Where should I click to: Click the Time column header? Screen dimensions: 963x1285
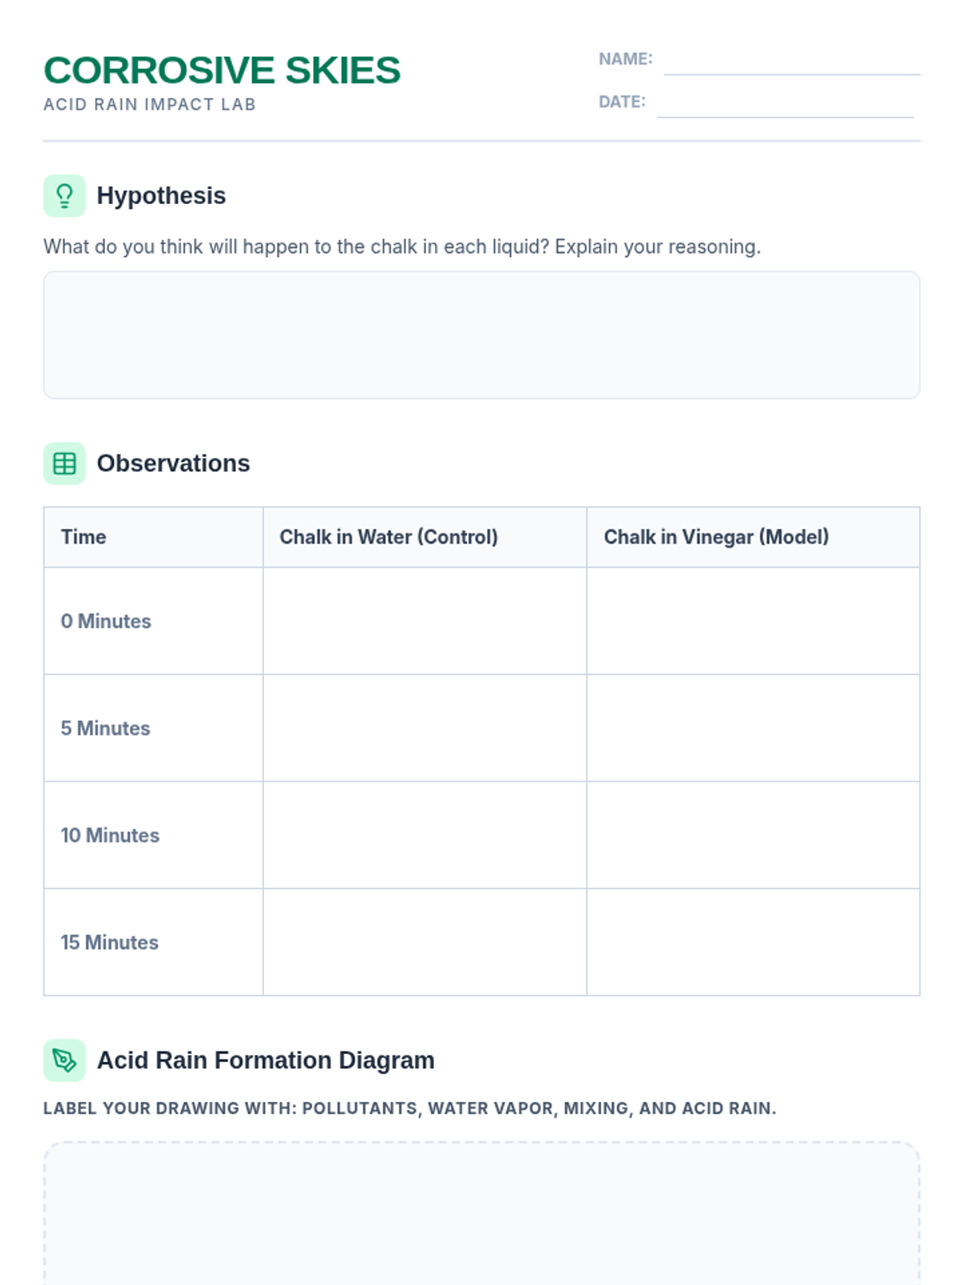[x=83, y=536]
